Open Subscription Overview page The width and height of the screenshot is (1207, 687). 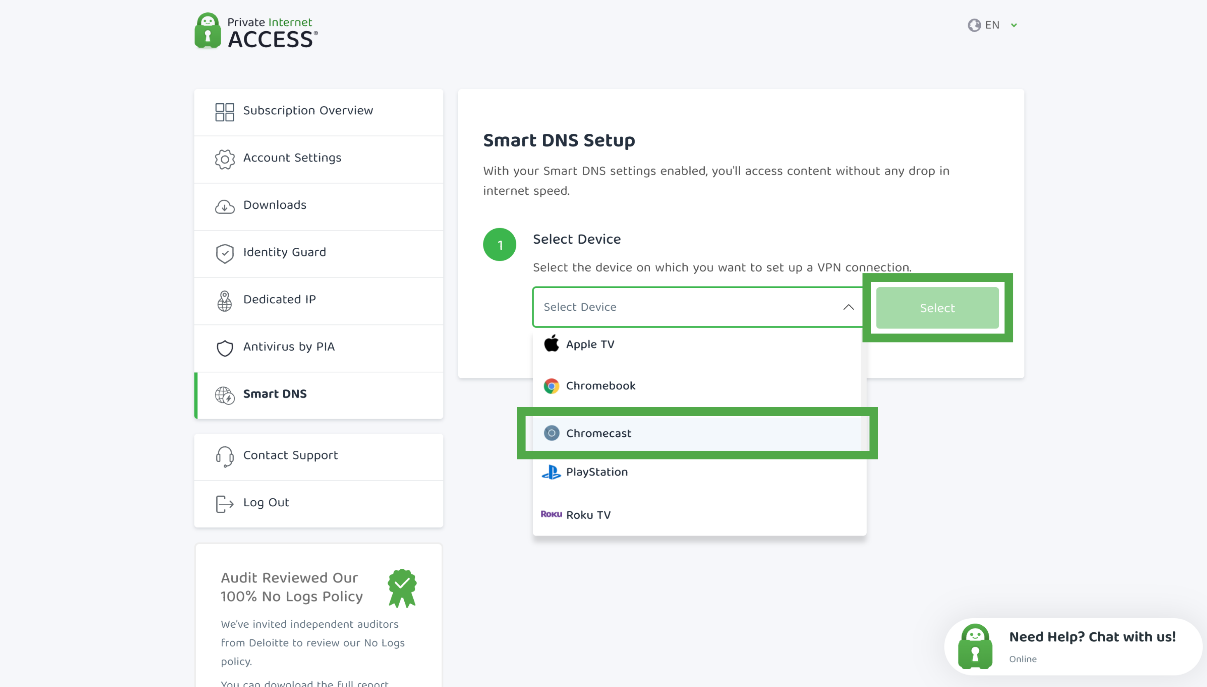319,112
